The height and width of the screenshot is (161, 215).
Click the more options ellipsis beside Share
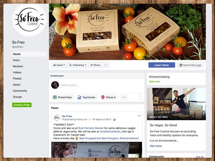(106, 65)
